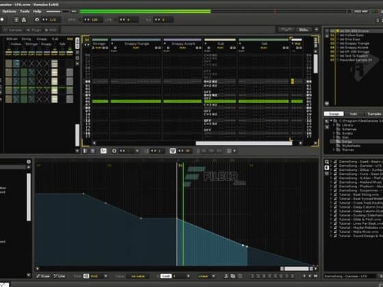Select the Line tool in automation editor
This screenshot has height=287, width=383.
60,276
